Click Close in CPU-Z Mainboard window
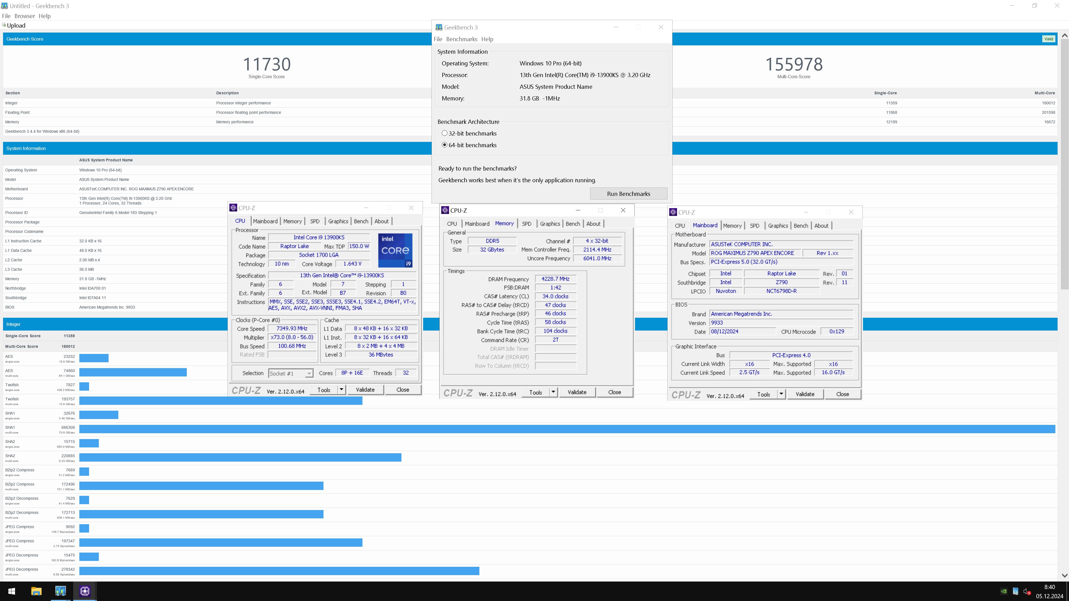Image resolution: width=1069 pixels, height=601 pixels. [x=842, y=394]
